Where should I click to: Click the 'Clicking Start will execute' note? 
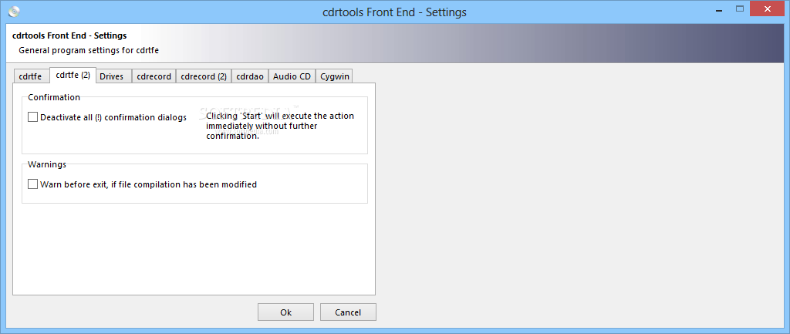280,126
